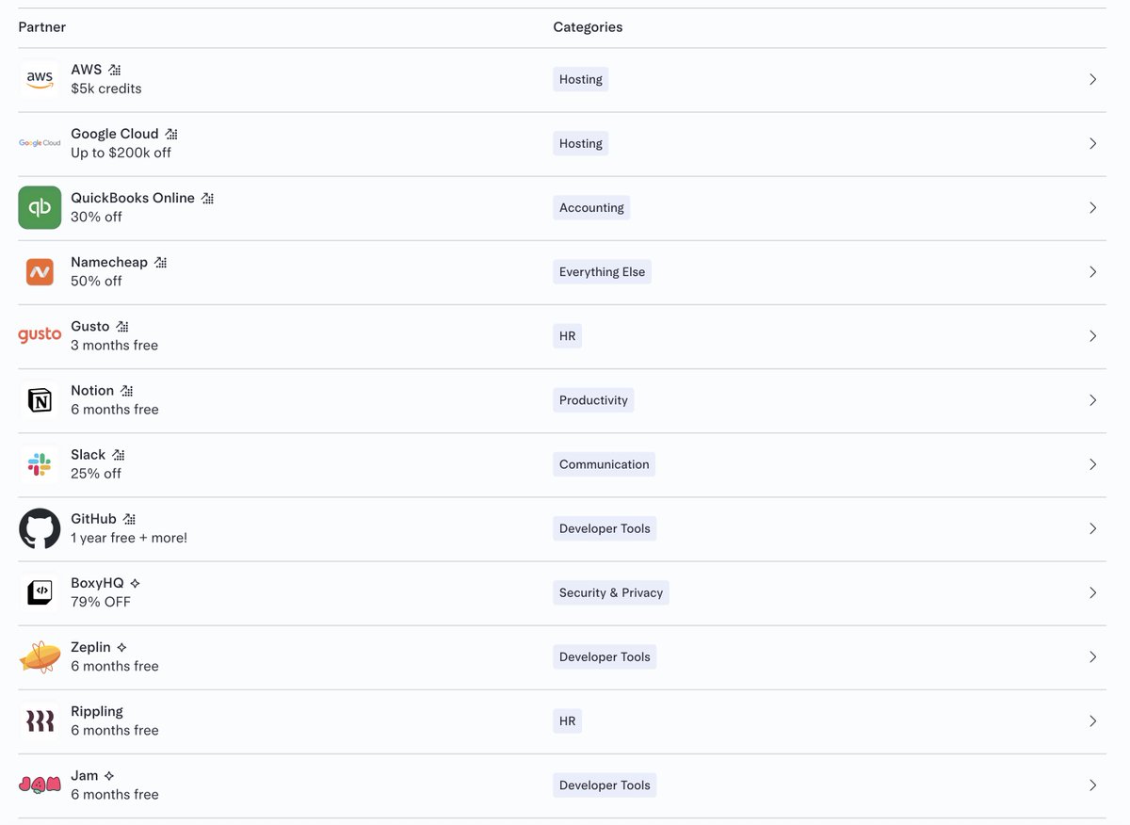
Task: Click the Notion logo icon
Action: click(x=40, y=400)
